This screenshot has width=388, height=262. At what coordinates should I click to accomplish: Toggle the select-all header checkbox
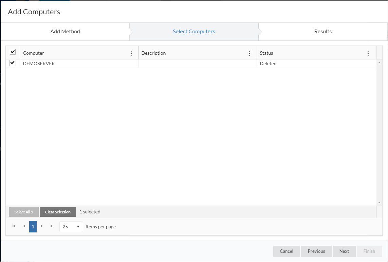(x=13, y=52)
